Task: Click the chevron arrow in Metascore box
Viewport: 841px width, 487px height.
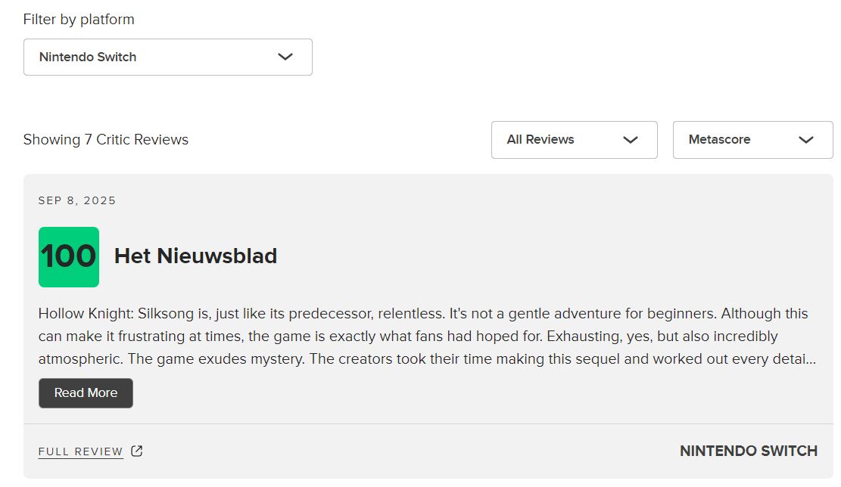Action: 806,140
